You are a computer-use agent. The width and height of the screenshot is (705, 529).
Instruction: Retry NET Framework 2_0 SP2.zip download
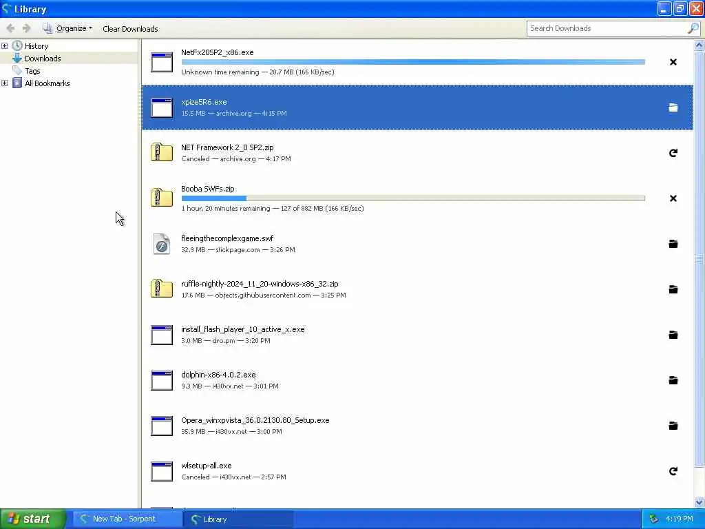673,153
